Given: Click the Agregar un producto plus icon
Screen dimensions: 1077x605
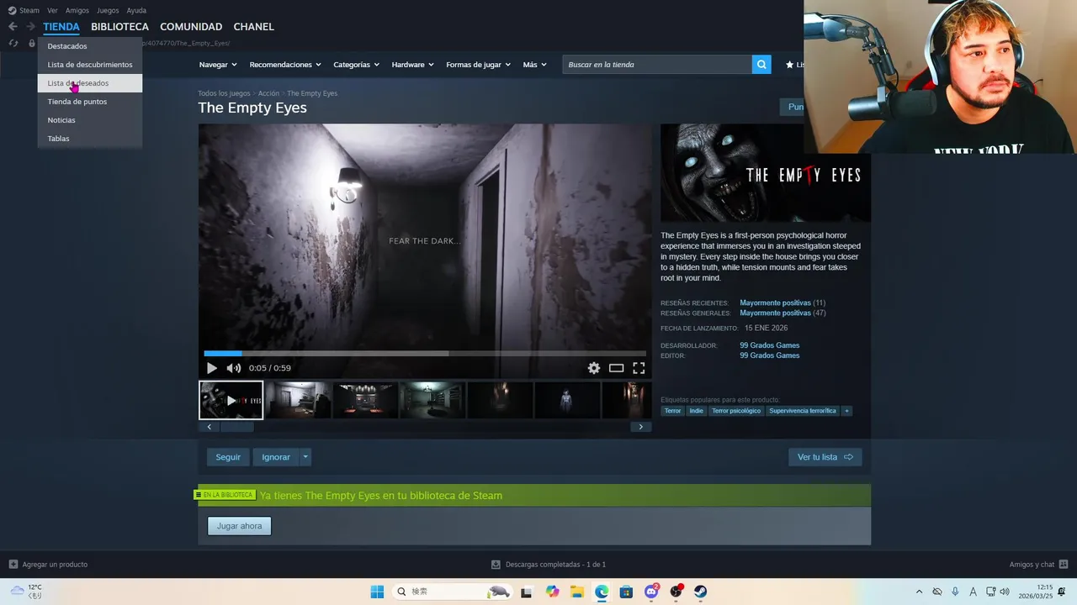Looking at the screenshot, I should (x=13, y=565).
